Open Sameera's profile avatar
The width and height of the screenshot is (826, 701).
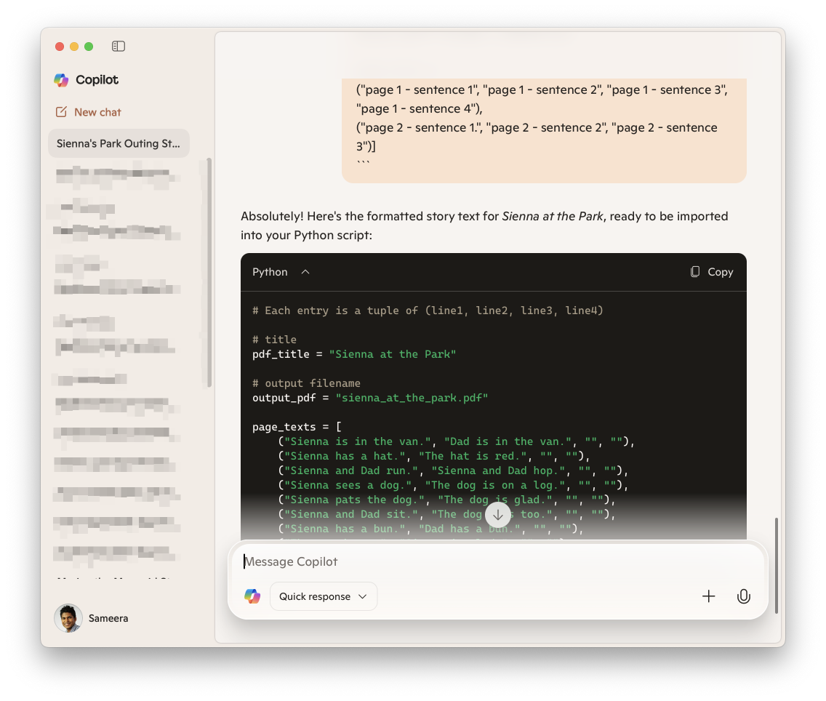point(68,618)
